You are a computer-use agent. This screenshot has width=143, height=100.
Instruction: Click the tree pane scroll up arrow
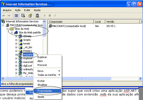(44, 22)
